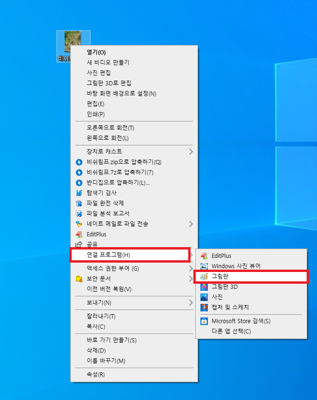Select 편집(E) menu entry

click(134, 104)
